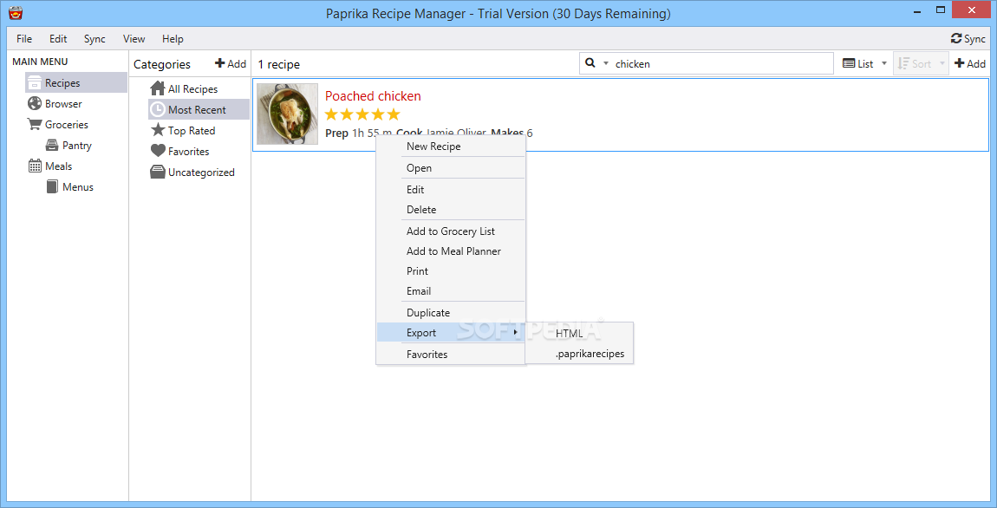Click the plus icon of recipe Add button
Screen dimensions: 997x508
click(x=960, y=63)
